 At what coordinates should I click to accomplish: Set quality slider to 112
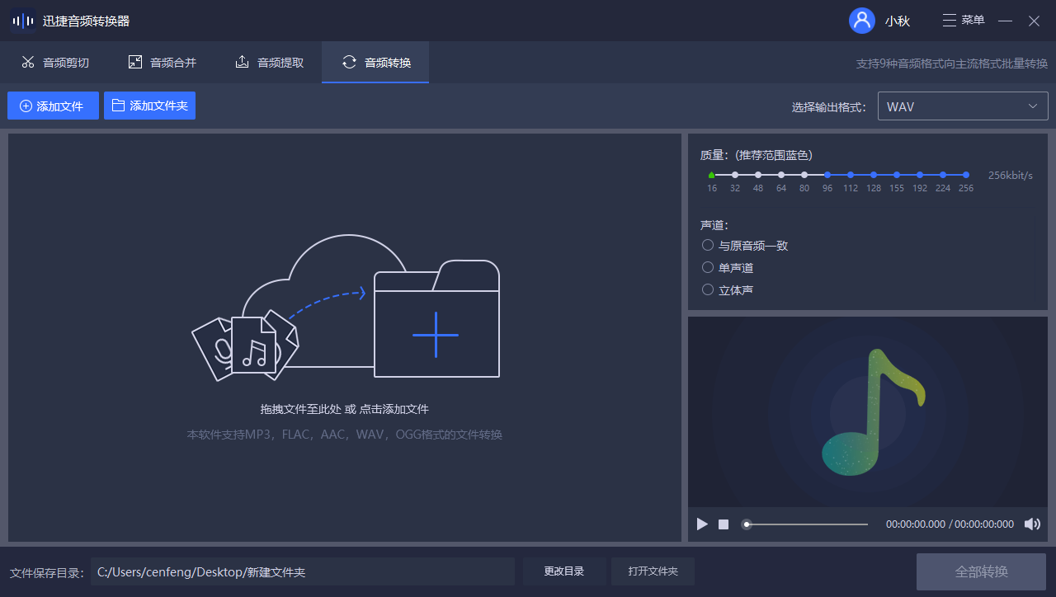click(x=851, y=175)
